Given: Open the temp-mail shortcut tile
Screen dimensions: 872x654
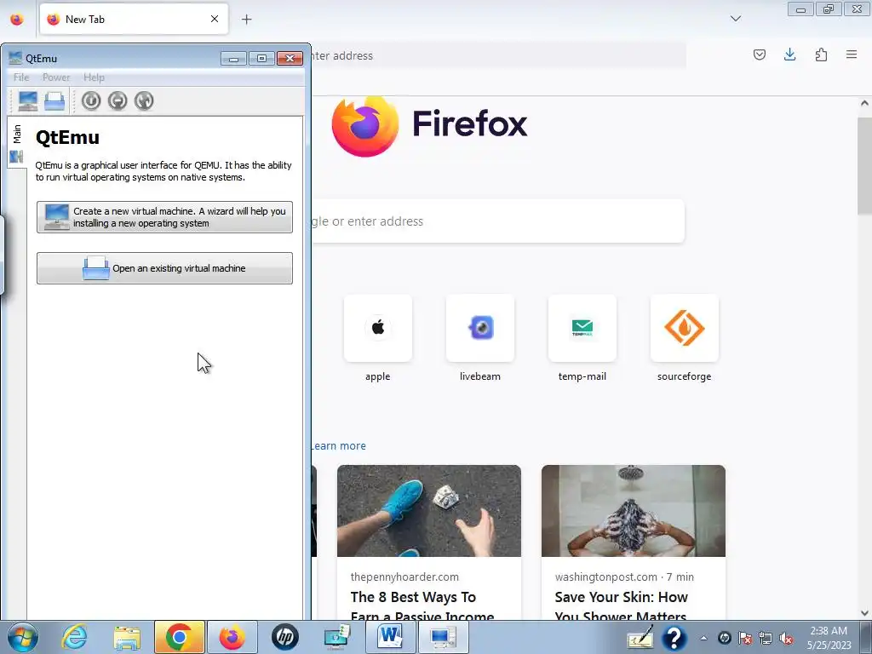Looking at the screenshot, I should 582,338.
